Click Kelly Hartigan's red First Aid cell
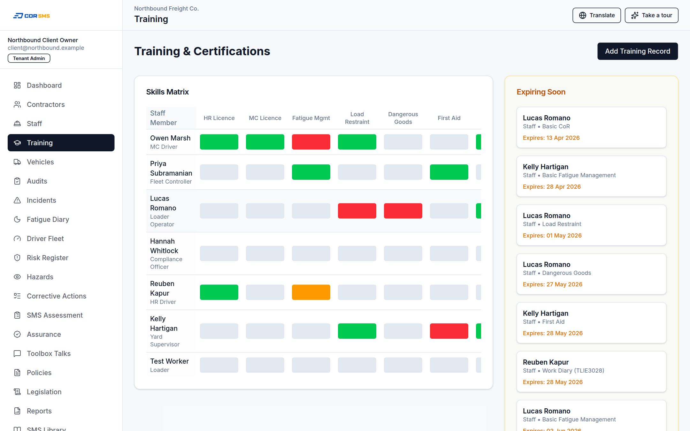Viewport: 690px width, 431px height. pyautogui.click(x=449, y=331)
